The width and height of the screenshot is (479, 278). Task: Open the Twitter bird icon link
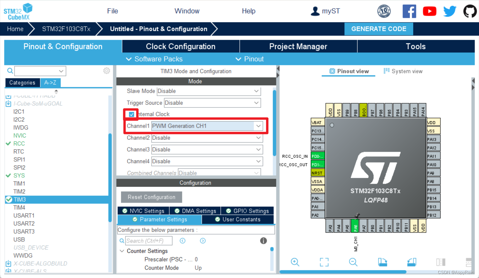[450, 11]
